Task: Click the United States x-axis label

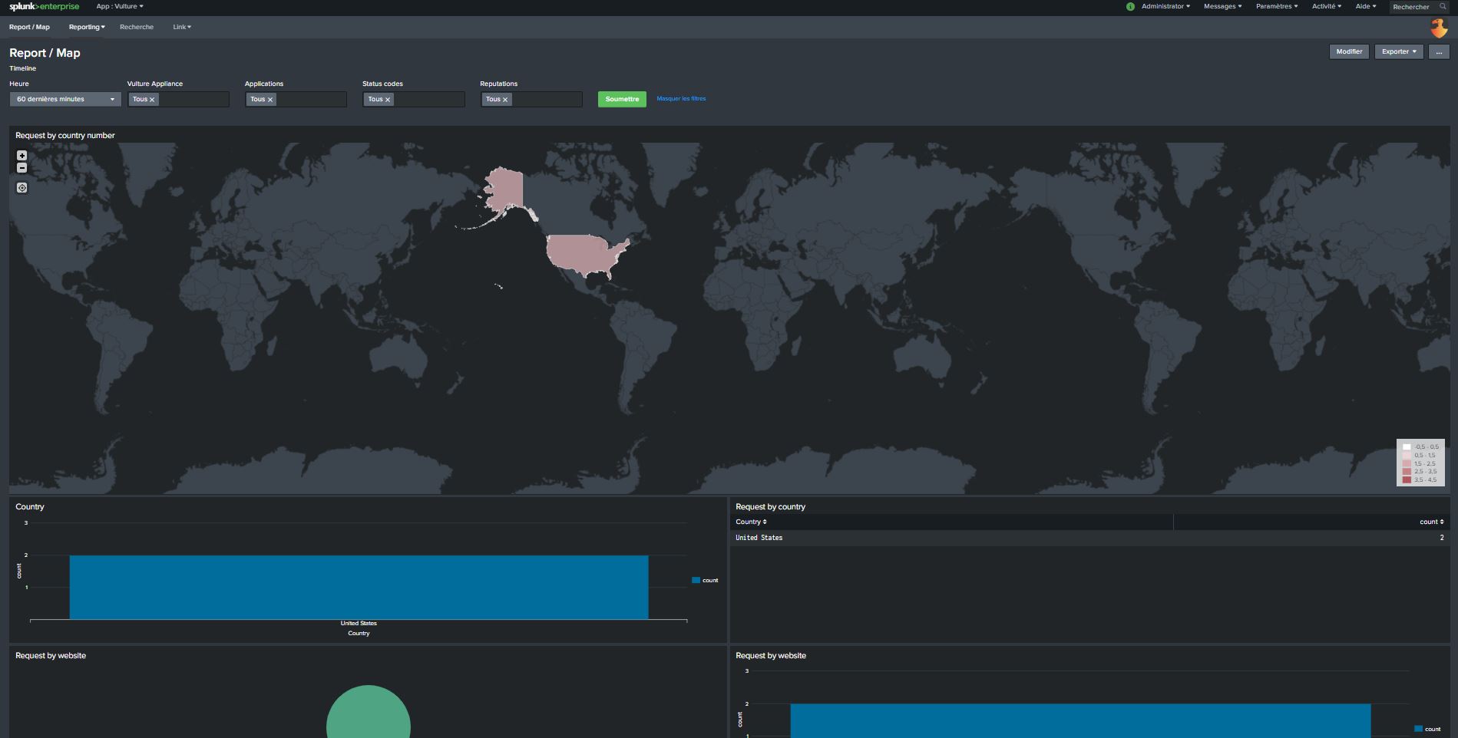Action: (x=359, y=624)
